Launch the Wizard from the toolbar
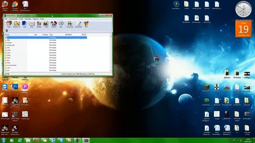Screen dimensions: 255x143 coord(54,24)
